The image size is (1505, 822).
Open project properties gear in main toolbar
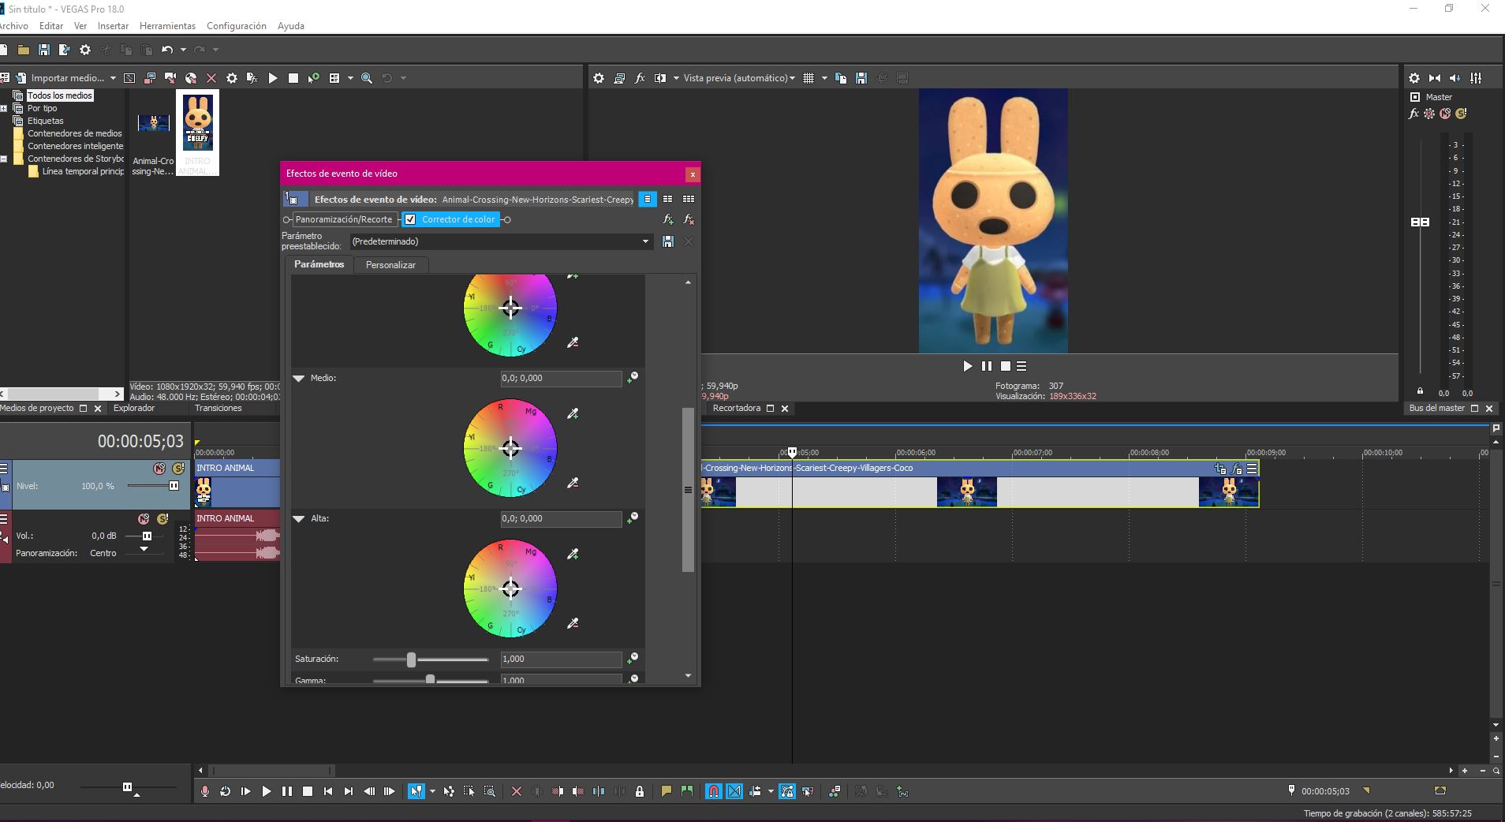pos(85,50)
